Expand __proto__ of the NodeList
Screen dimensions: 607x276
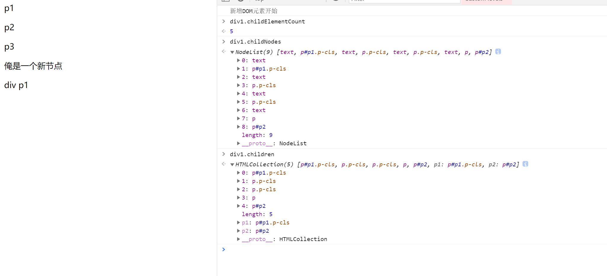(239, 143)
